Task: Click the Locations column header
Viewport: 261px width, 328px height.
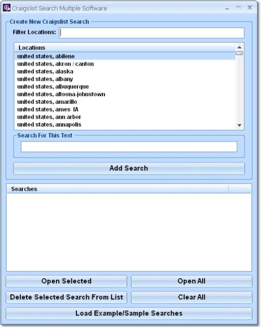Action: 125,47
